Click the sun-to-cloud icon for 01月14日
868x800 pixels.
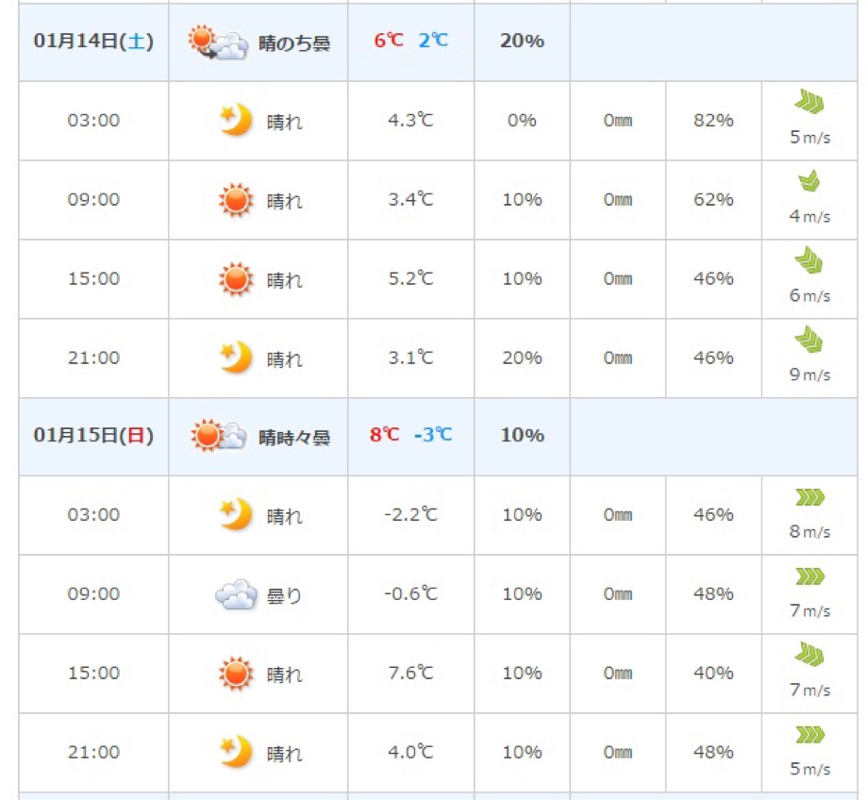click(218, 42)
